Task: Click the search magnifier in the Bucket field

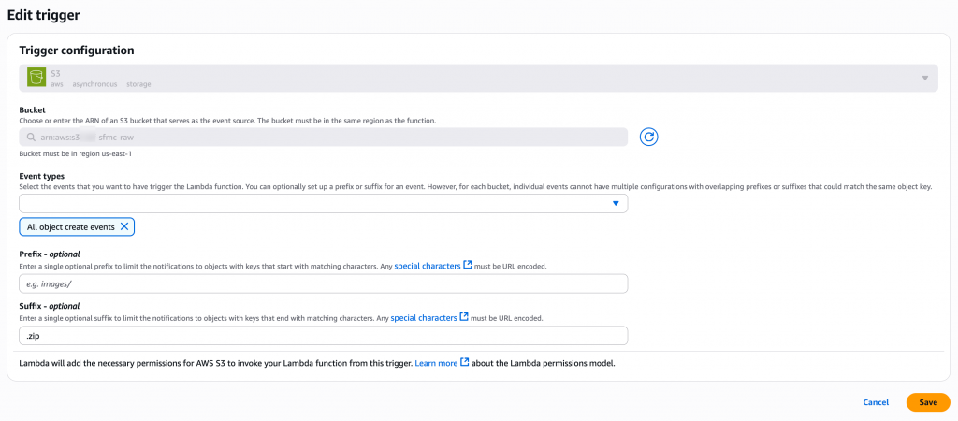Action: coord(31,137)
